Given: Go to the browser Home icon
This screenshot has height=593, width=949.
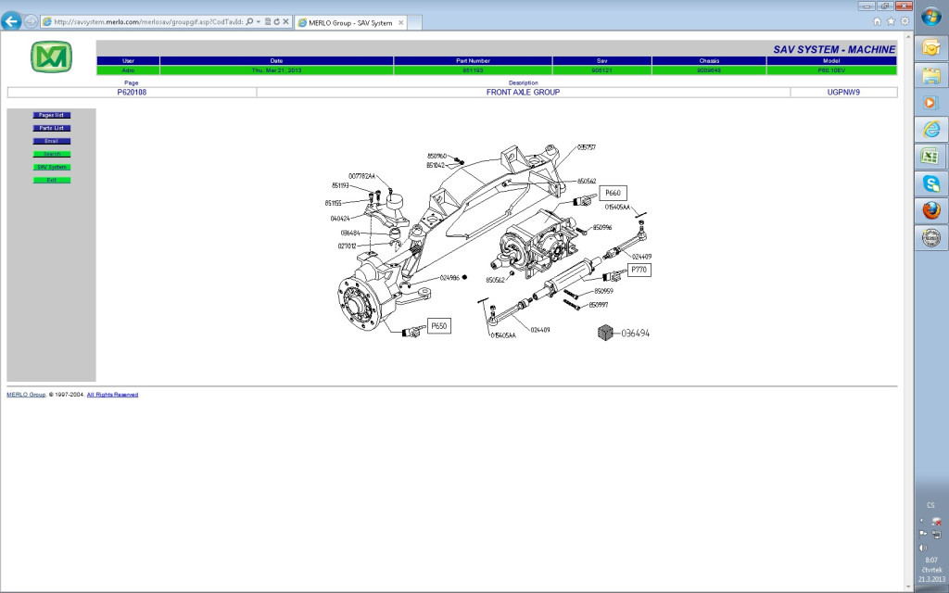Looking at the screenshot, I should (877, 21).
